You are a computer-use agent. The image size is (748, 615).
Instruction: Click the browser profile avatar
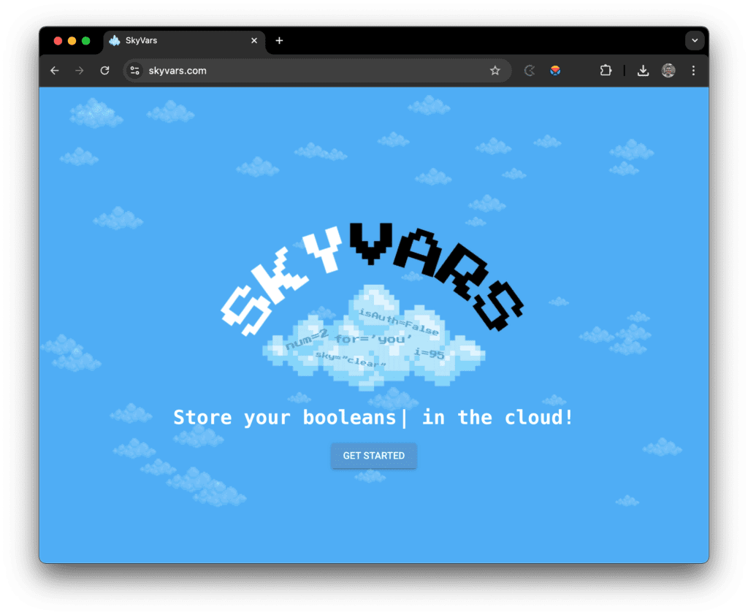point(669,70)
